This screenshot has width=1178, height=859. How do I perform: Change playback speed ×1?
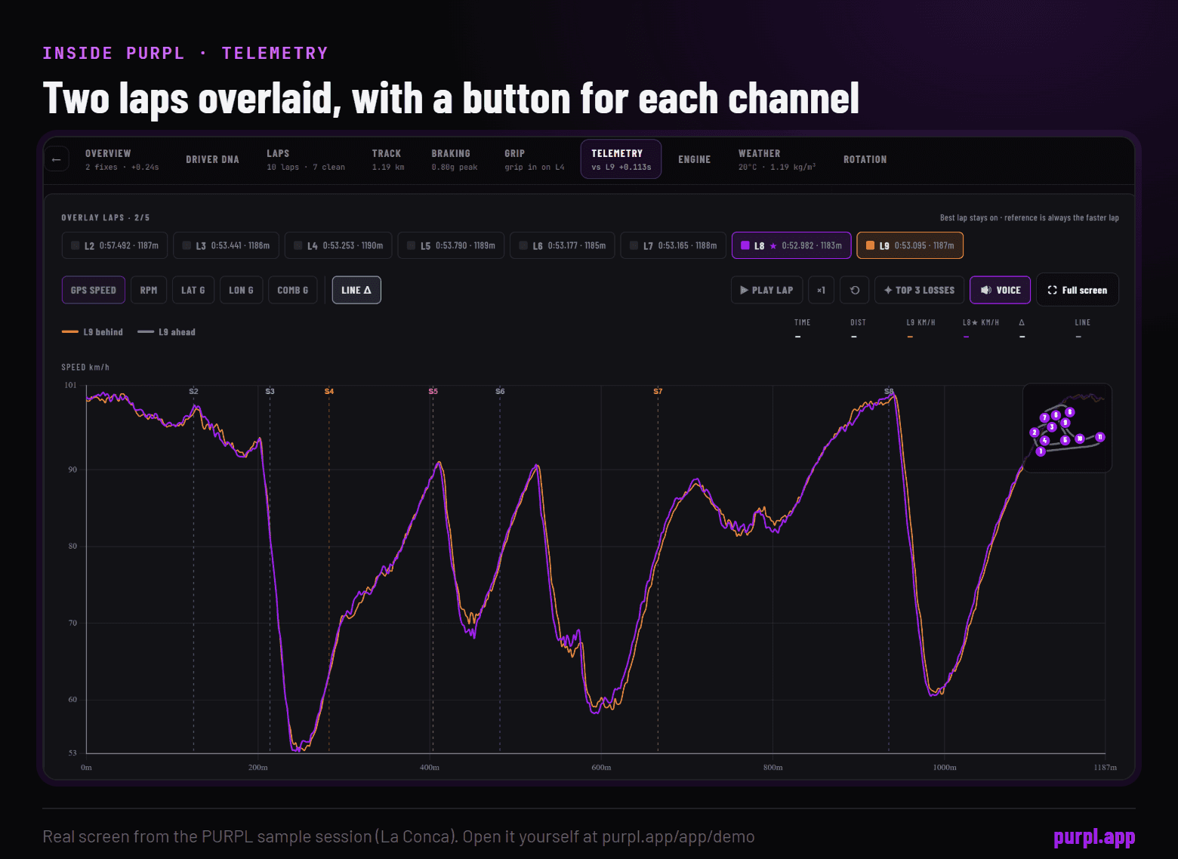pyautogui.click(x=821, y=290)
